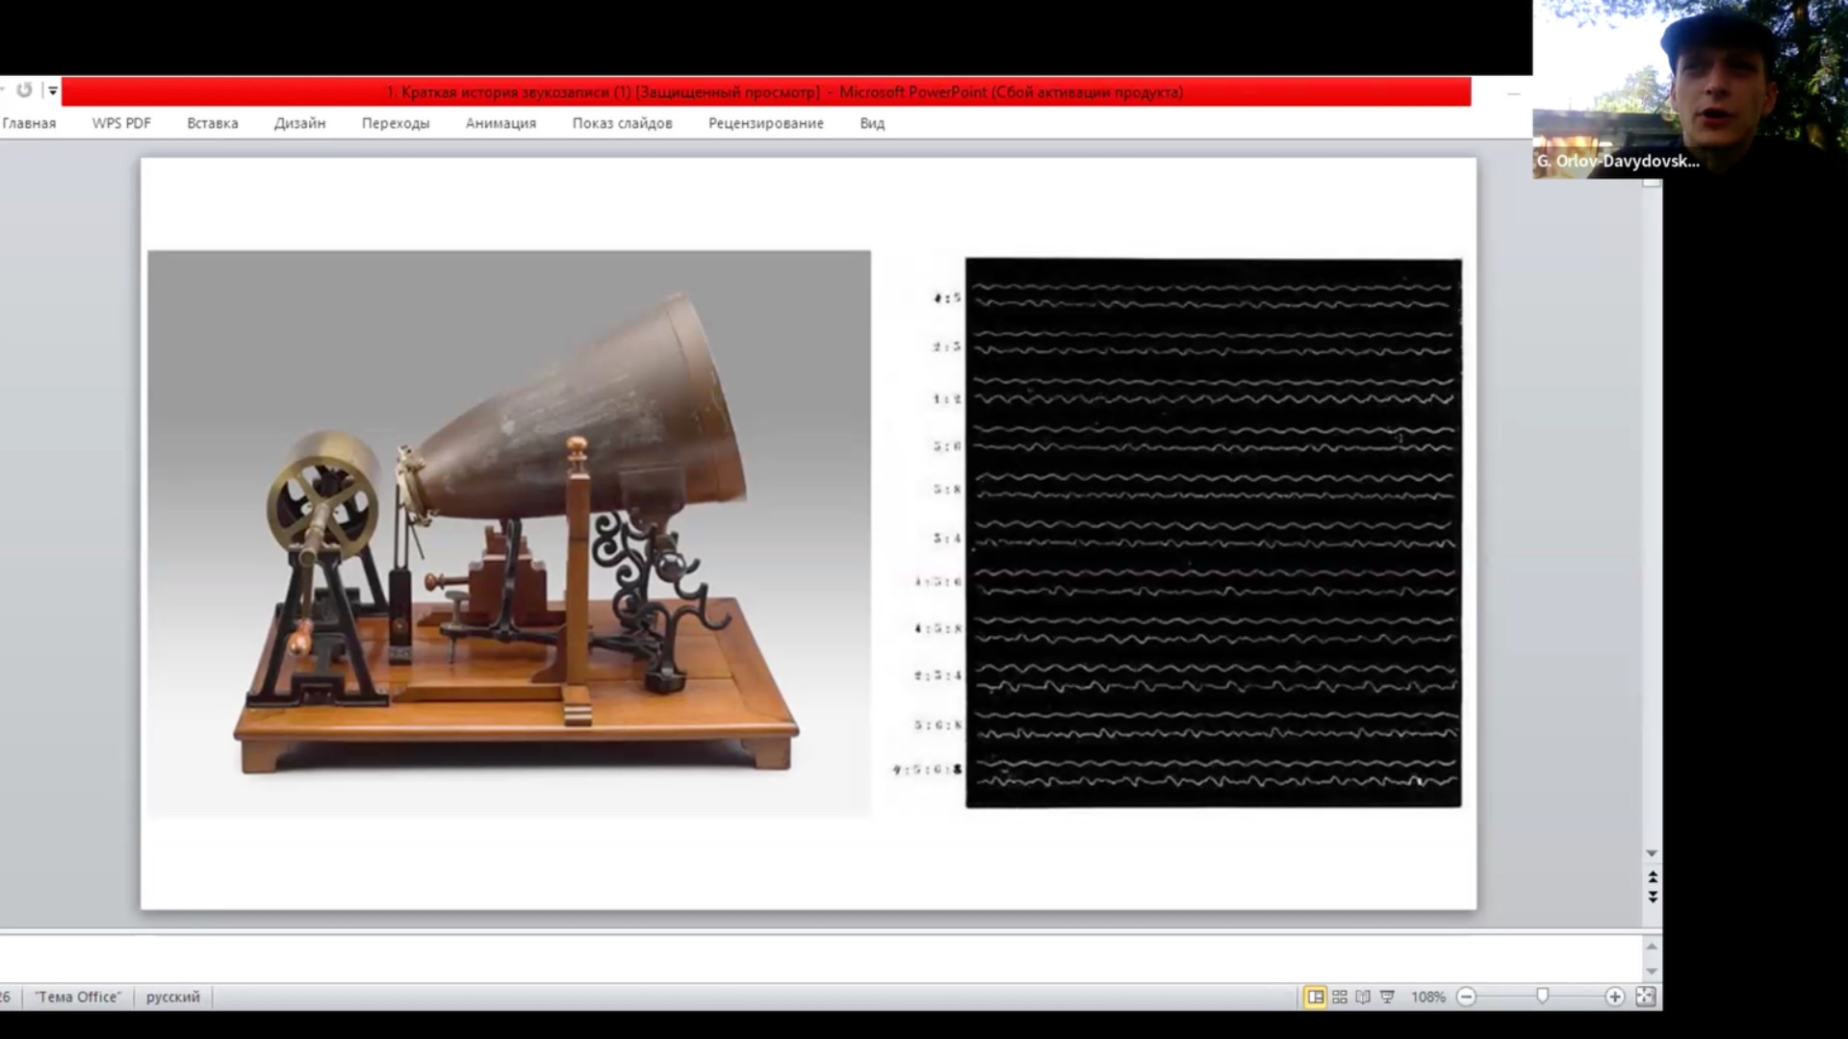Screen dimensions: 1848x1039
Task: Click the zoom out minus button
Action: (1466, 997)
